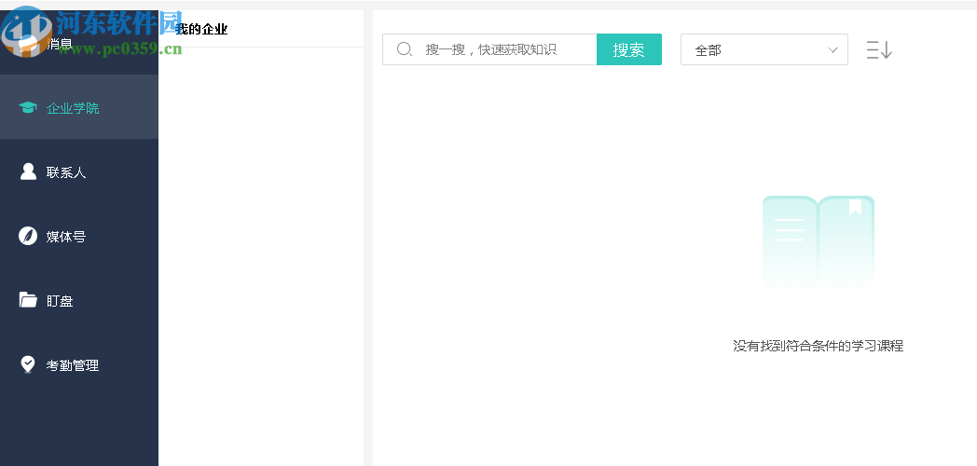Select the 企业学院 label in sidebar

(73, 108)
